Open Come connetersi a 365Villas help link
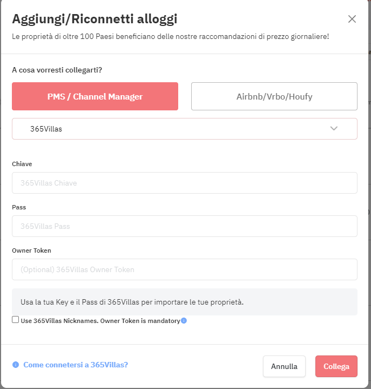Screen dimensions: 371x389 76,365
